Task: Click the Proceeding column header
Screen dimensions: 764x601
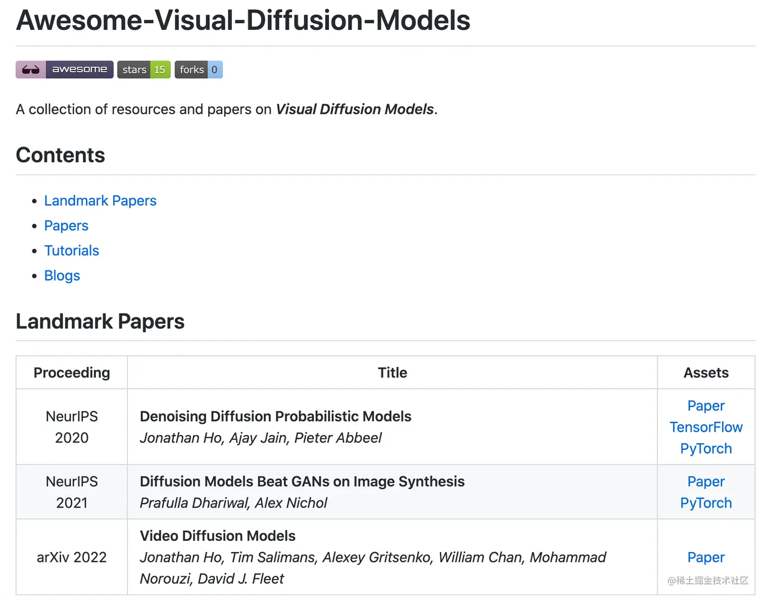Action: (x=72, y=373)
